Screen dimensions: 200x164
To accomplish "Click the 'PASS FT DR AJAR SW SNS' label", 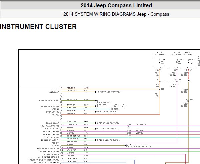I will click(x=48, y=149).
